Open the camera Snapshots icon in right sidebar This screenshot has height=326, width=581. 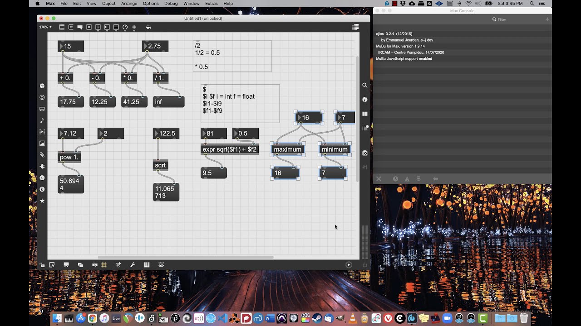tap(365, 153)
